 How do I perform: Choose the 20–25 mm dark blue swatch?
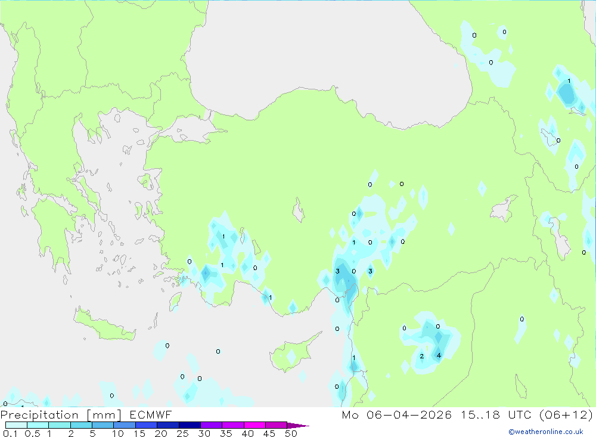(x=167, y=425)
